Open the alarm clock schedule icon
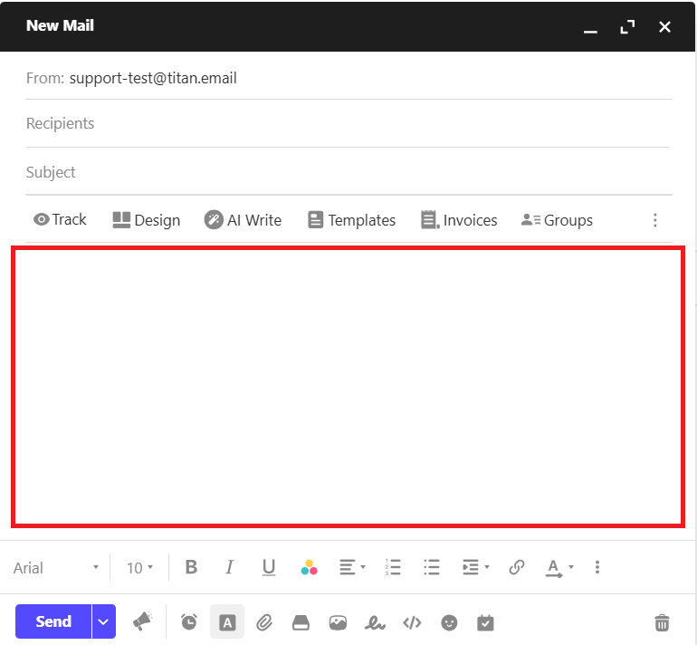Screen dimensions: 697x645 tap(189, 621)
